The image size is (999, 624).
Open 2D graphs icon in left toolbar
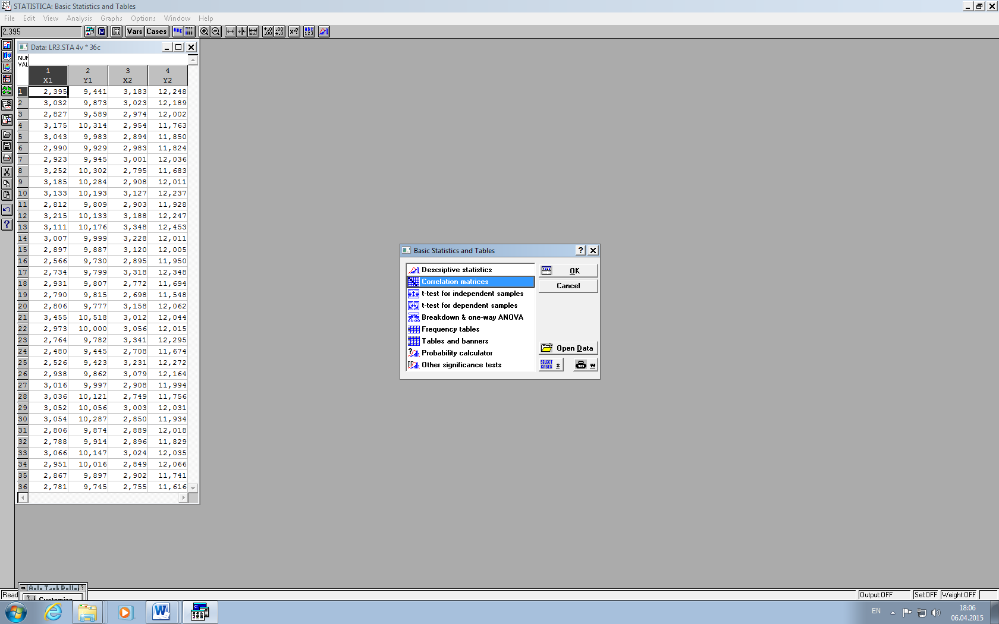click(7, 45)
